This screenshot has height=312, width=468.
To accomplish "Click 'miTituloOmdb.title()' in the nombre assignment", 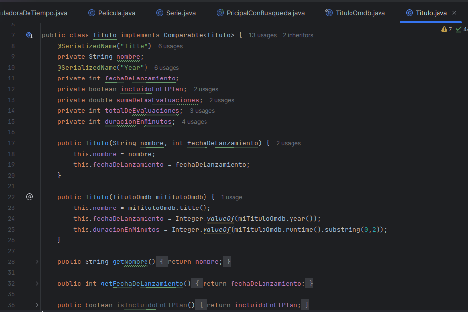I will point(168,208).
